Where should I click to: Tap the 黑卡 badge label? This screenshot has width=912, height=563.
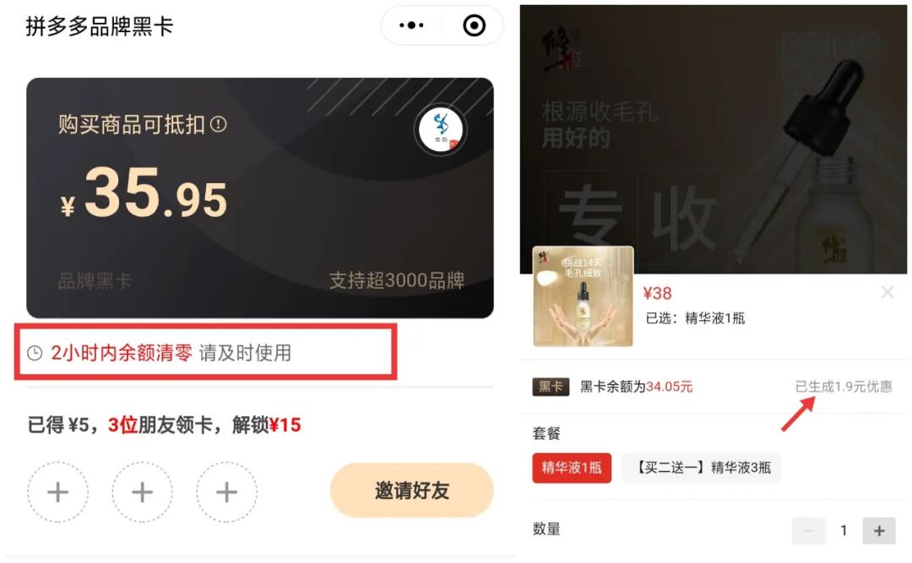tap(551, 387)
